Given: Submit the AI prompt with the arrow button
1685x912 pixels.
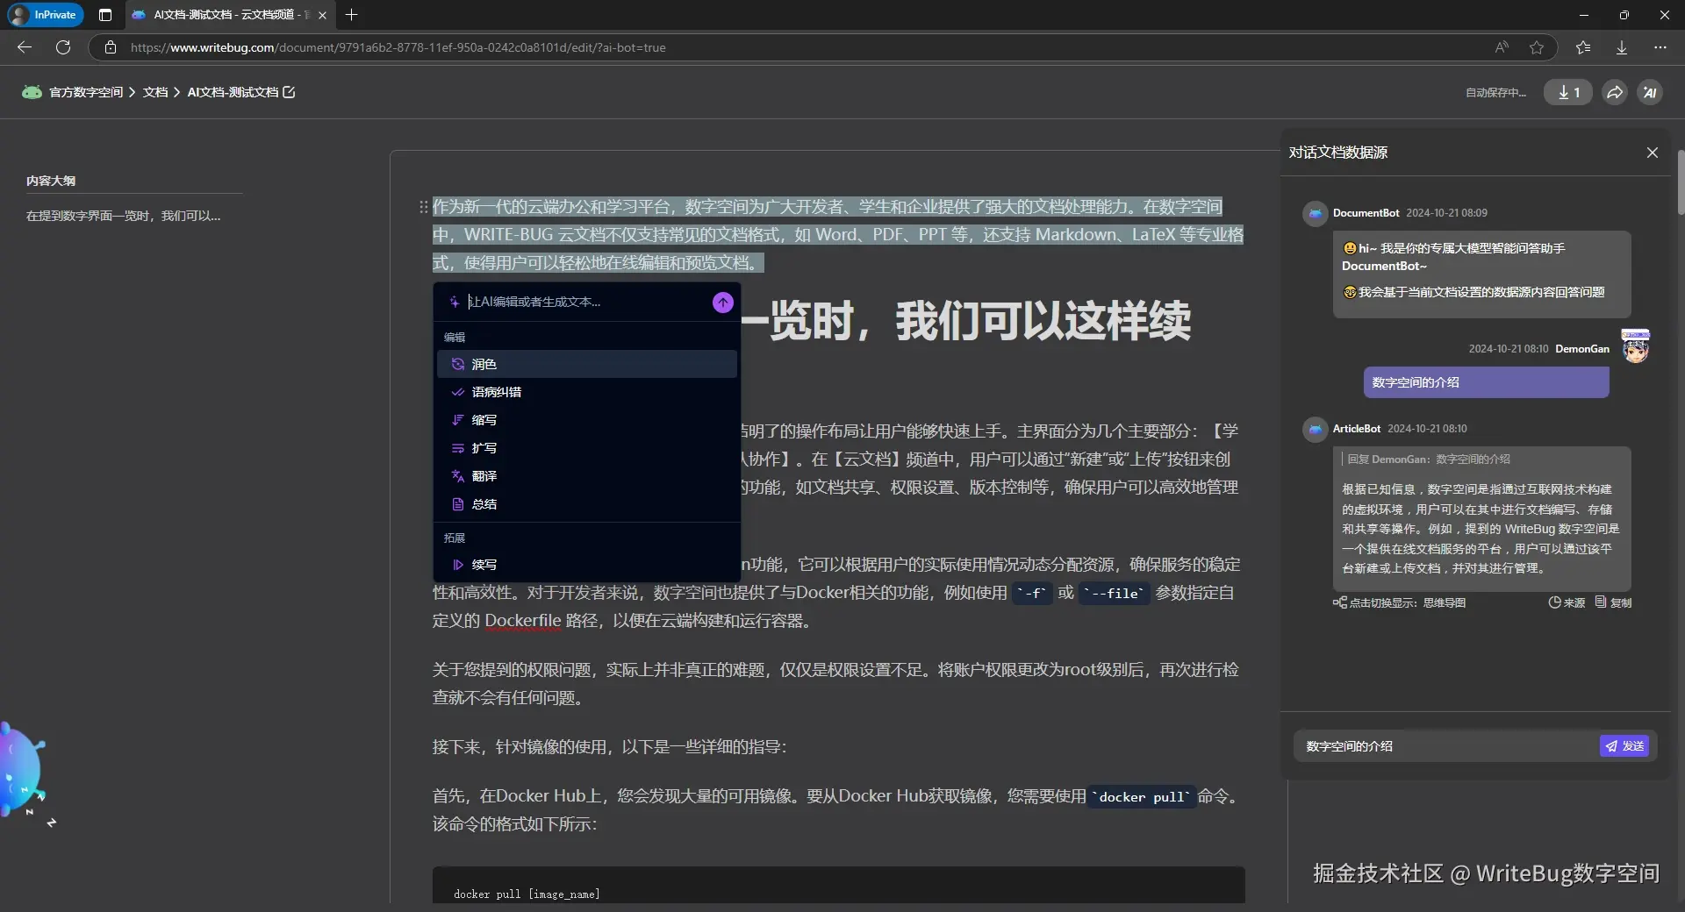Looking at the screenshot, I should coord(721,302).
